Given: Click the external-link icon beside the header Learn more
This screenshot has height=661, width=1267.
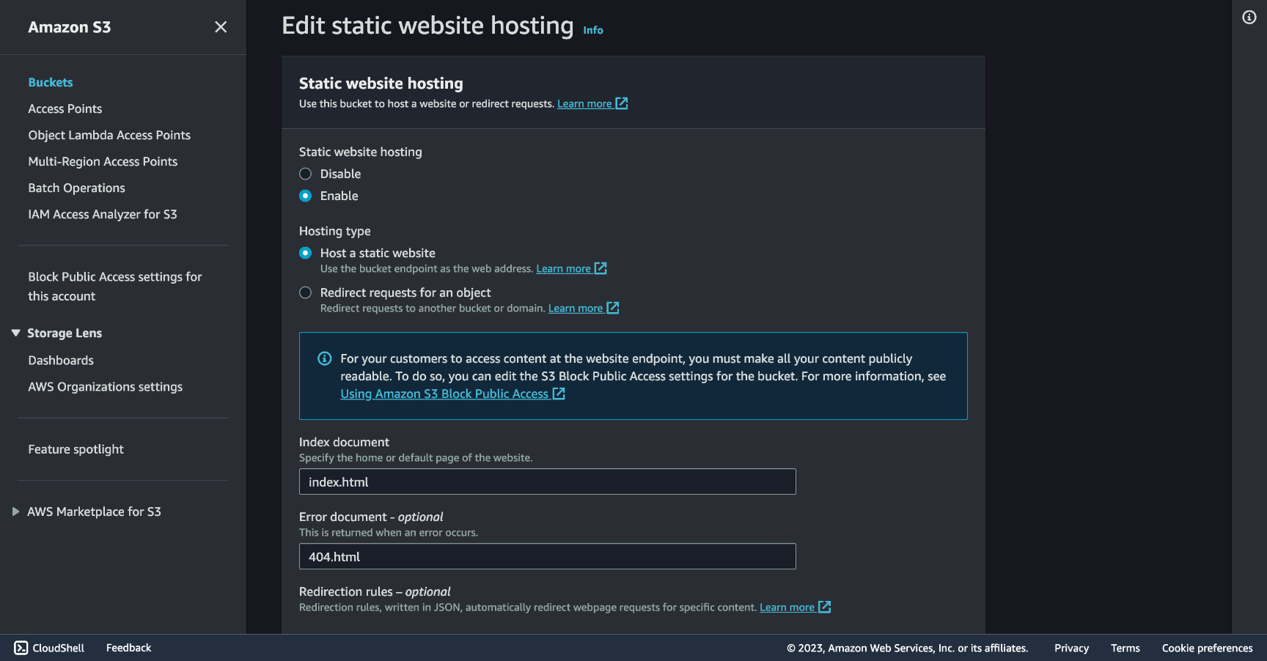Looking at the screenshot, I should [622, 103].
